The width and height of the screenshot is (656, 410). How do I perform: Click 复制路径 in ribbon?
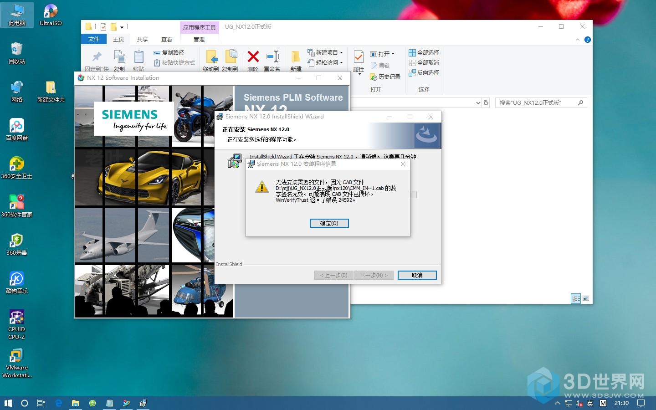[169, 53]
